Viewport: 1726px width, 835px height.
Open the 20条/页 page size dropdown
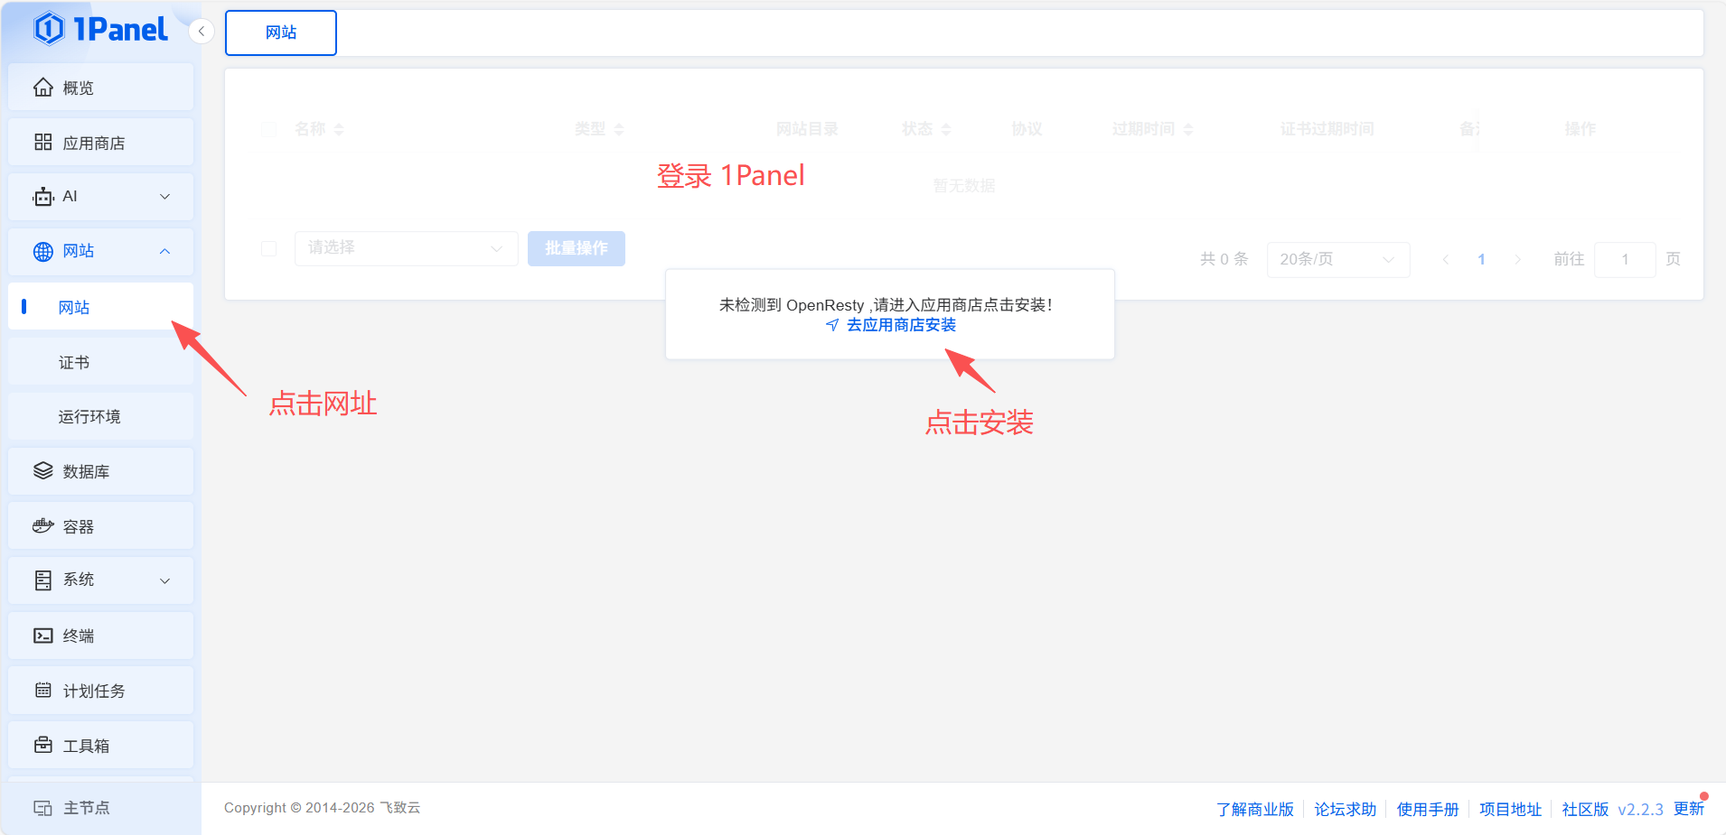[x=1338, y=260]
